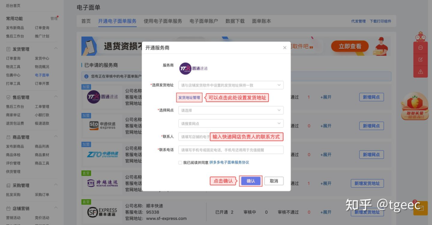432x225 pixels.
Task: Click the 确认 button
Action: click(251, 181)
